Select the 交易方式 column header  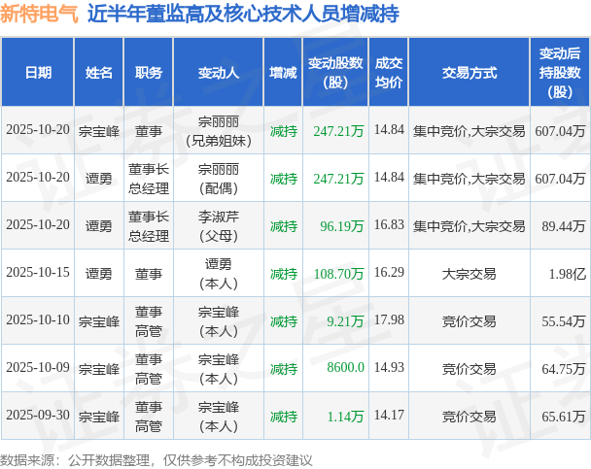pyautogui.click(x=469, y=72)
